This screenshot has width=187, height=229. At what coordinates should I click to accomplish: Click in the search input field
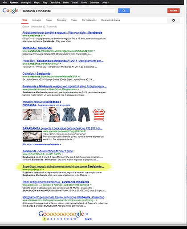point(68,11)
